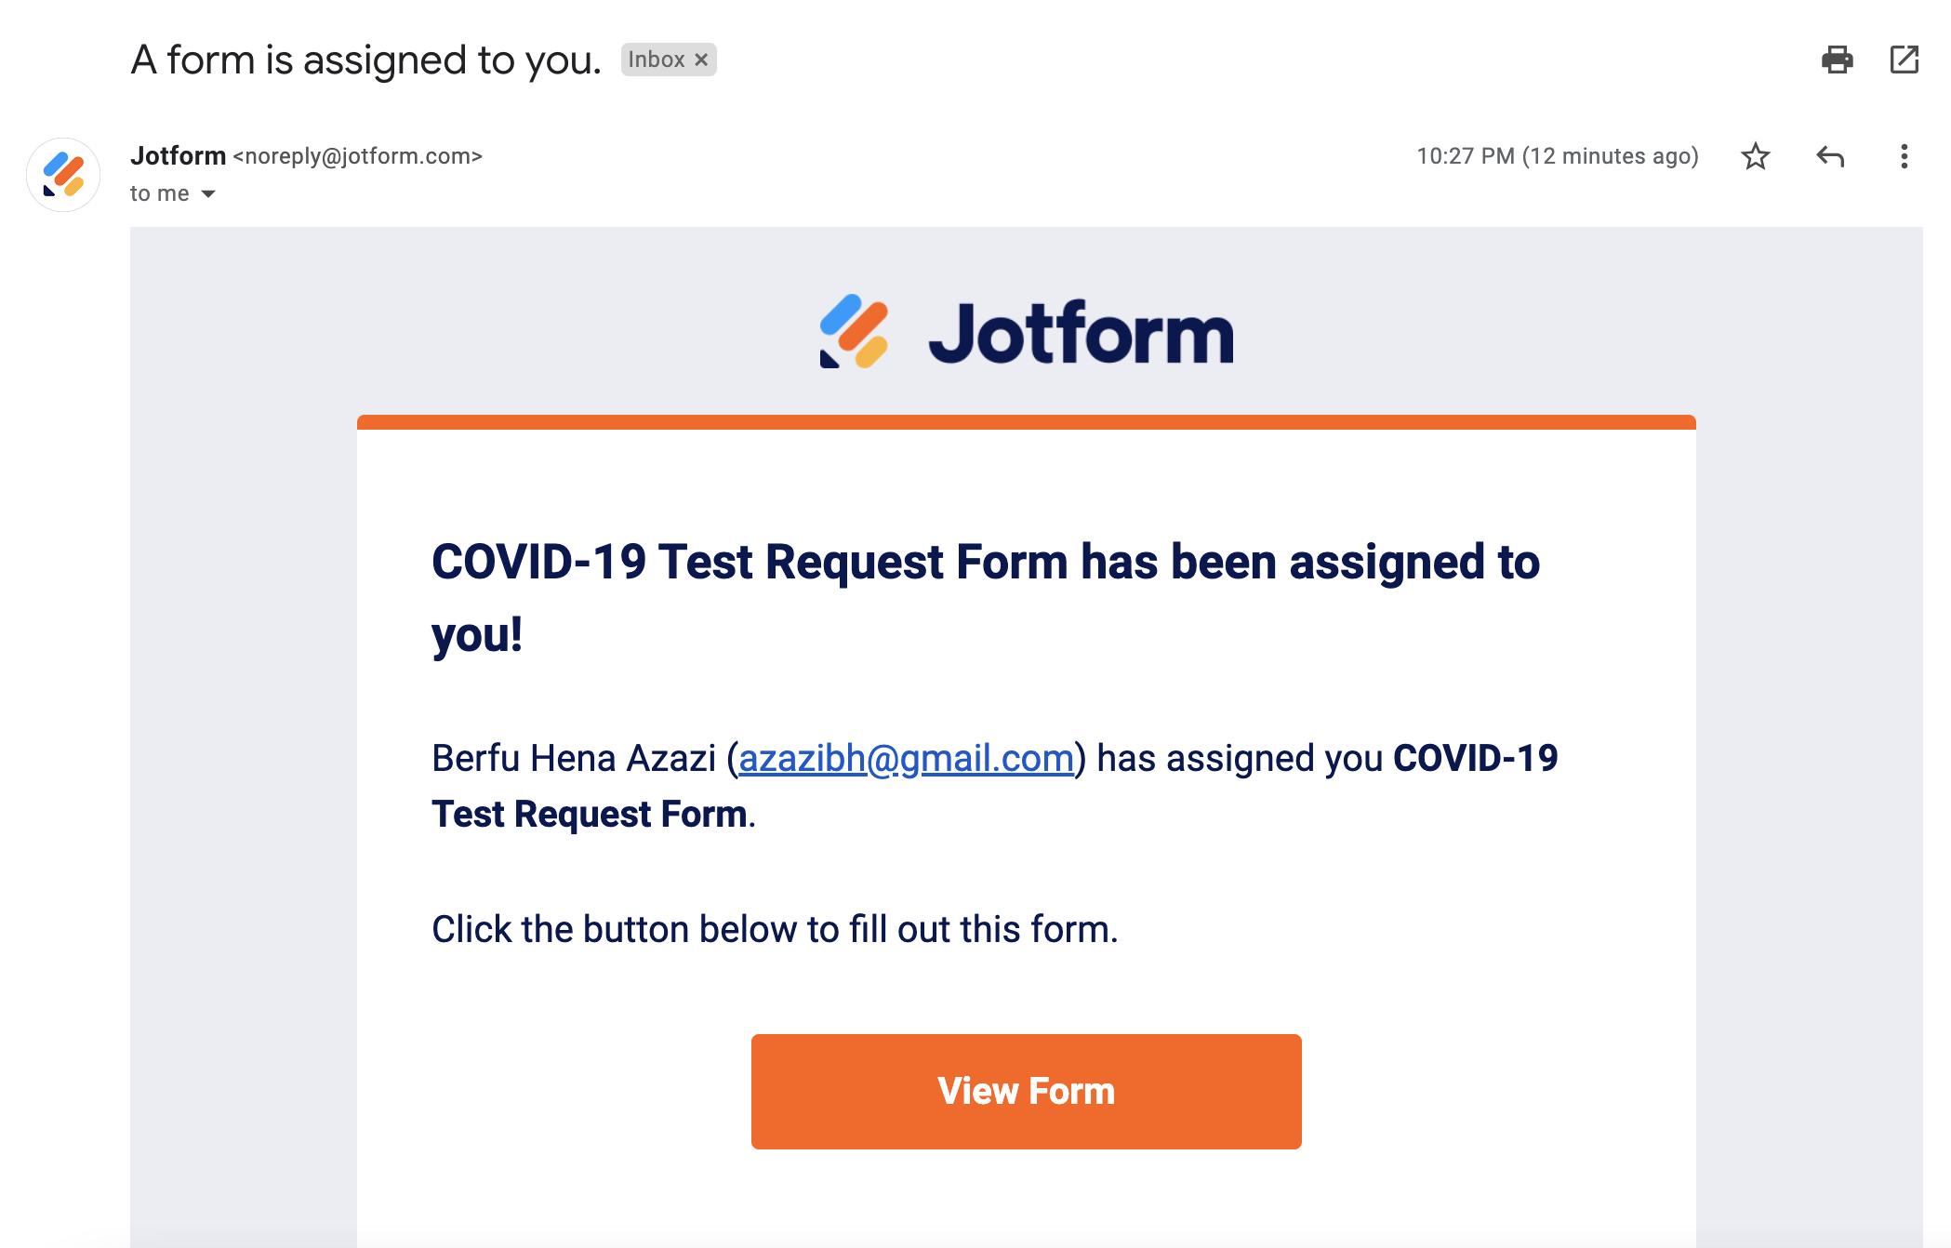Print this email using the printer icon
Screen dimensions: 1951x1248
pyautogui.click(x=1837, y=60)
